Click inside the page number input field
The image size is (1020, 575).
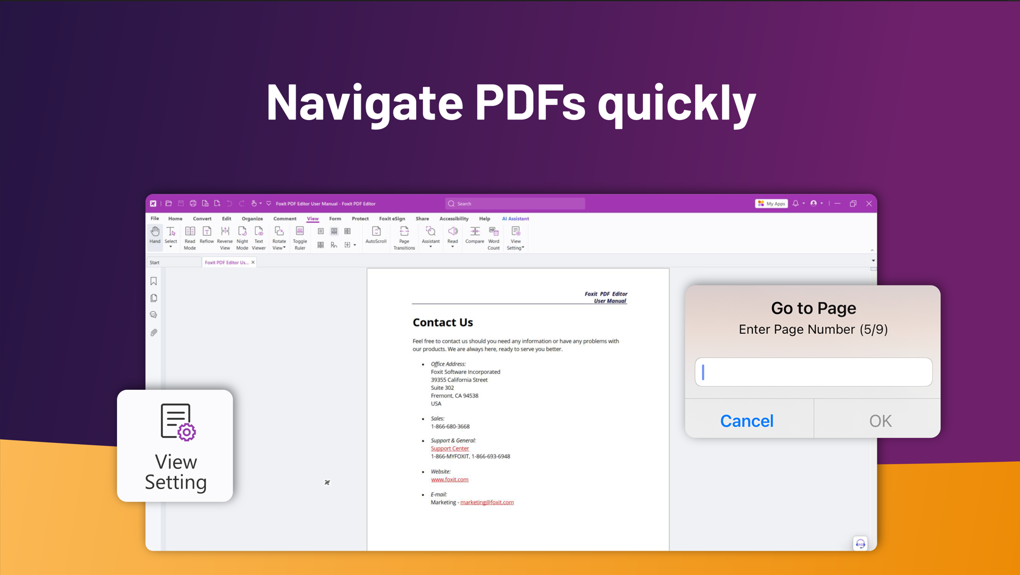[813, 372]
